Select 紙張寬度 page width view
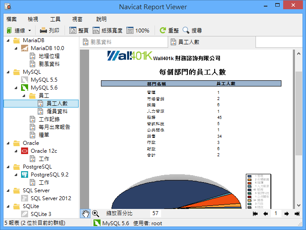The height and width of the screenshot is (230, 306). pyautogui.click(x=107, y=30)
